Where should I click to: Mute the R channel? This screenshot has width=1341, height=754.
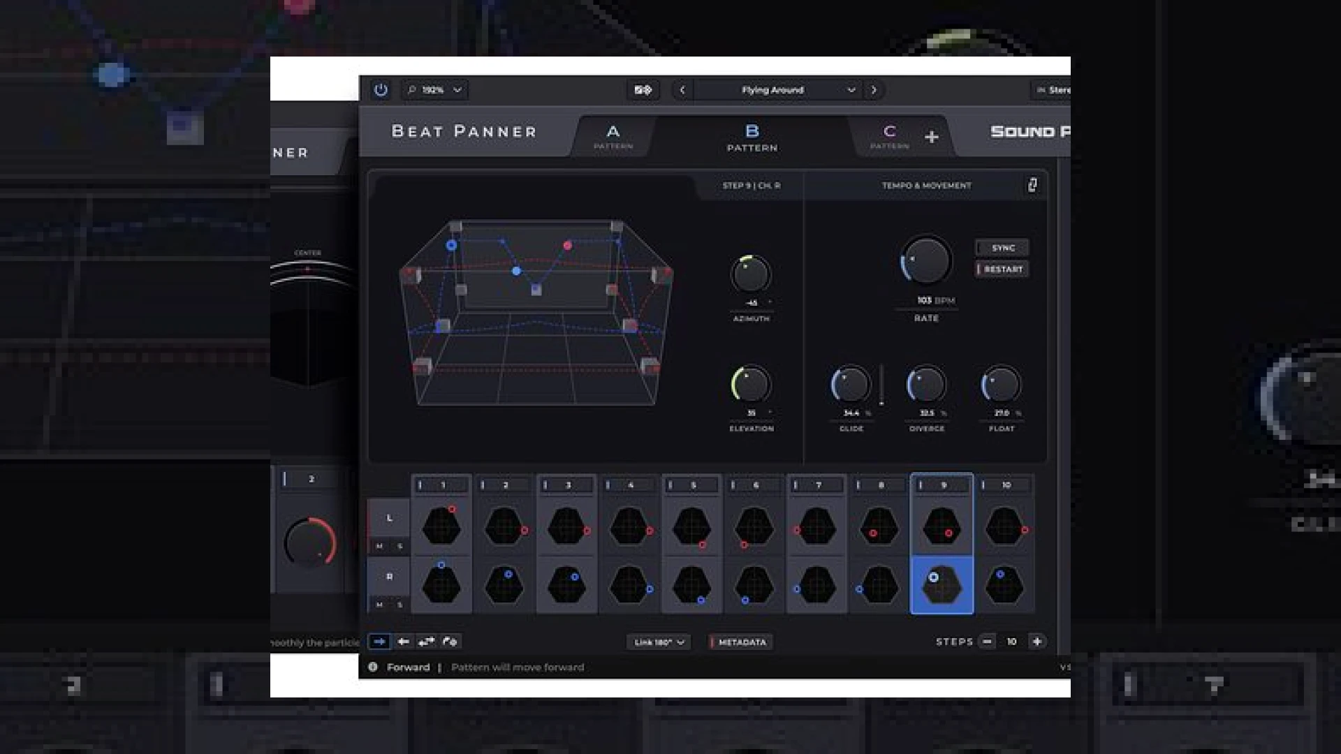point(379,605)
